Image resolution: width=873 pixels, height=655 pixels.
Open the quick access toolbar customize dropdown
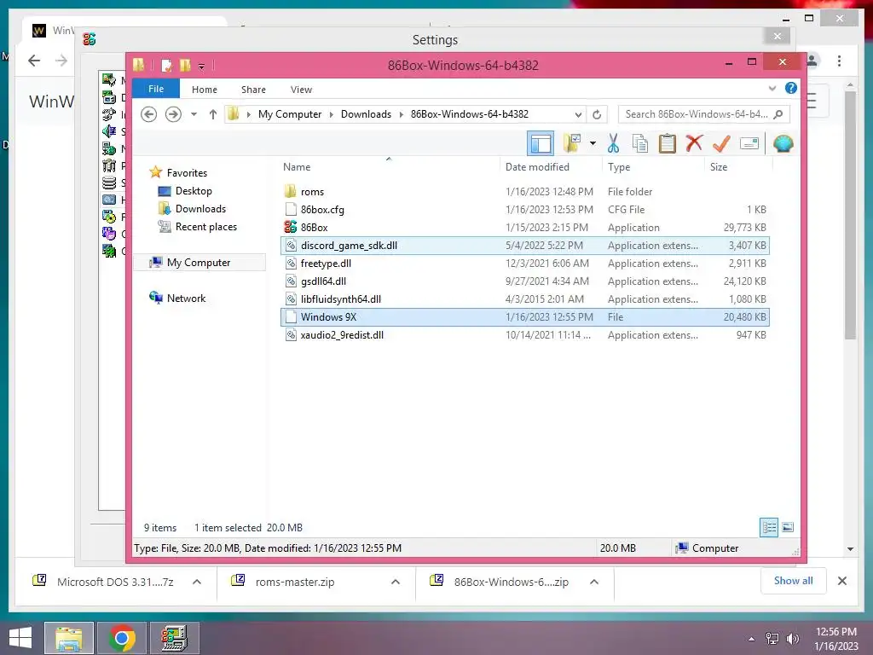coord(201,67)
